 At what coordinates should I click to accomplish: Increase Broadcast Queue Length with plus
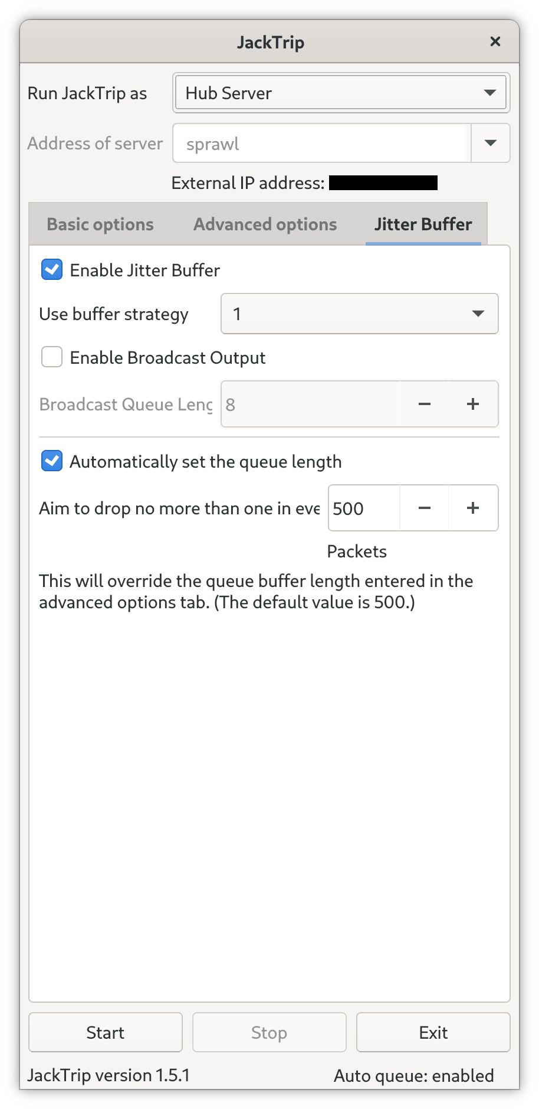[473, 405]
